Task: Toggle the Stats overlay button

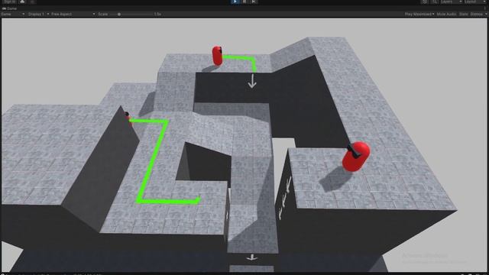Action: point(464,14)
